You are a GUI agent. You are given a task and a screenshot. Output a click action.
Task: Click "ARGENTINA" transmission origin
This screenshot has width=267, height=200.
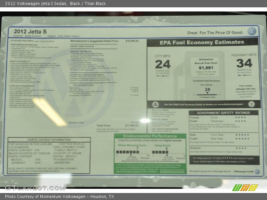(x=62, y=163)
